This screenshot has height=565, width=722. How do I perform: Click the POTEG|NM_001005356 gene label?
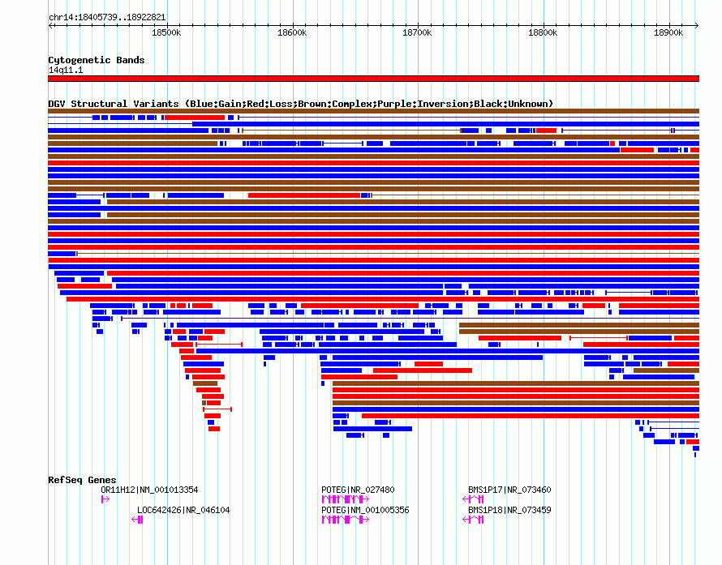[365, 510]
